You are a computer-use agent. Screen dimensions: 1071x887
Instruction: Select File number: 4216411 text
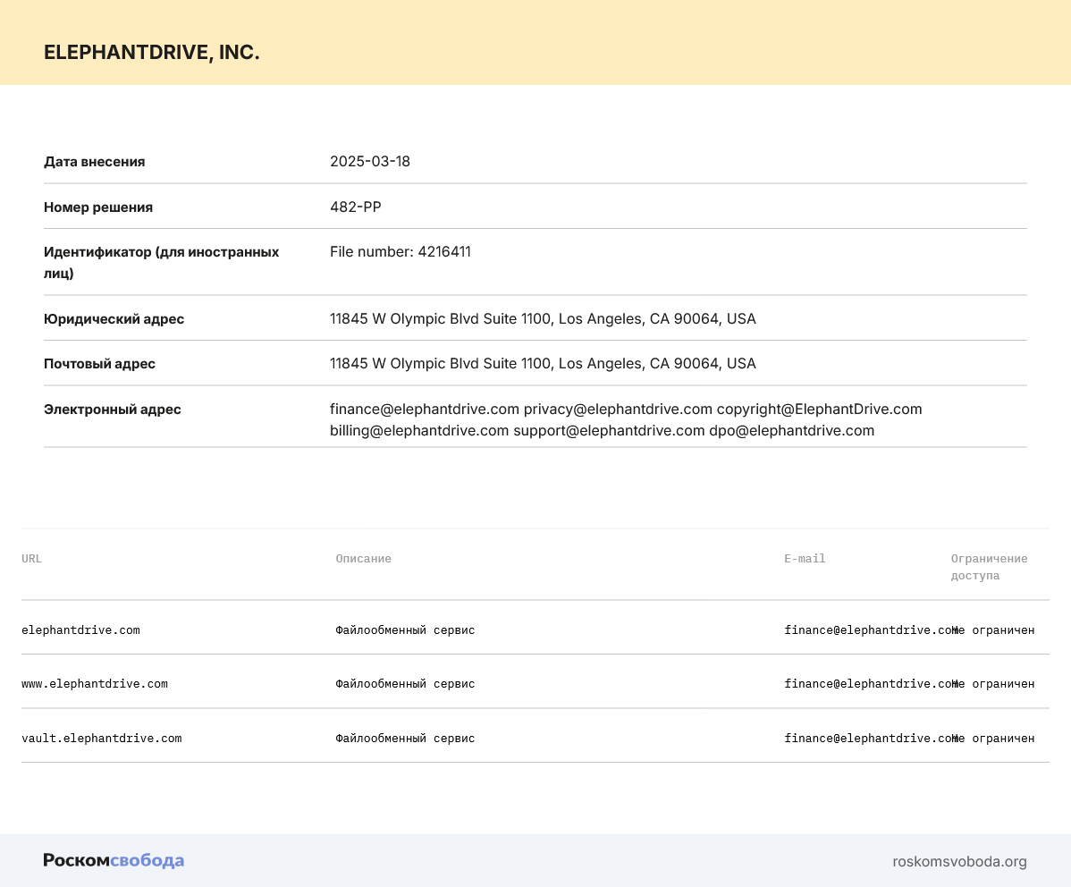click(x=401, y=251)
